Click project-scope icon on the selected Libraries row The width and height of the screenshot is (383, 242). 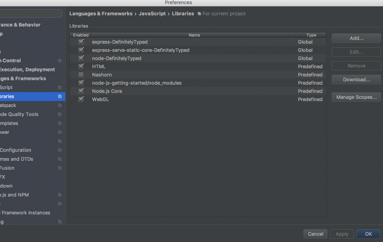pos(59,97)
